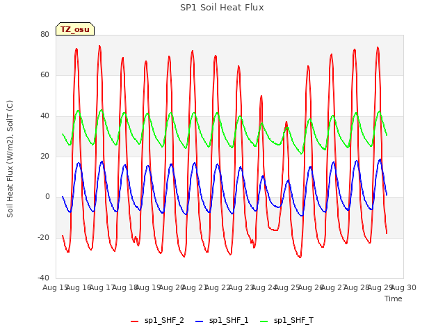Toggle the sp1_SHF_T legend entry

tap(286, 321)
